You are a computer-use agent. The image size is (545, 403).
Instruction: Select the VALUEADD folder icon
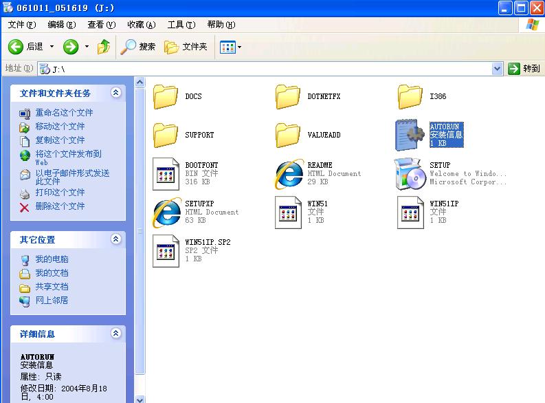tap(287, 135)
